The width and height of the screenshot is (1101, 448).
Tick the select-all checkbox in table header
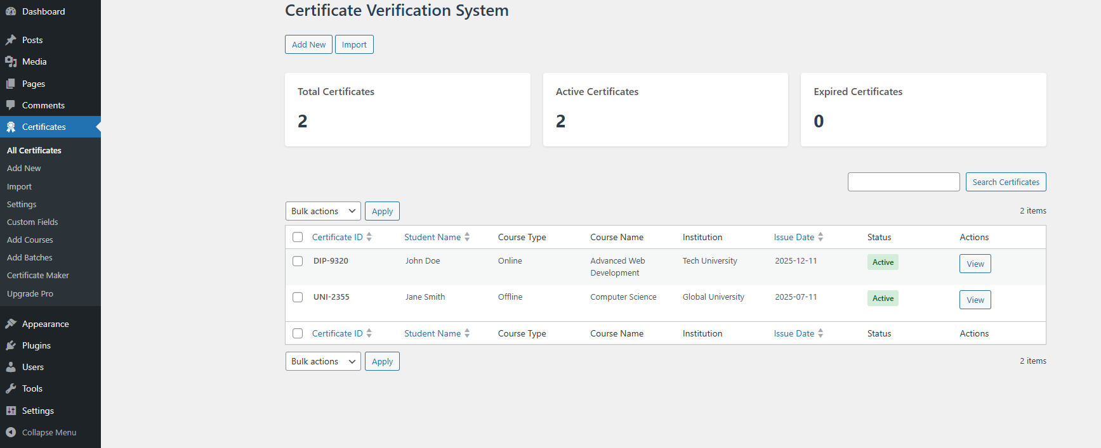coord(298,237)
